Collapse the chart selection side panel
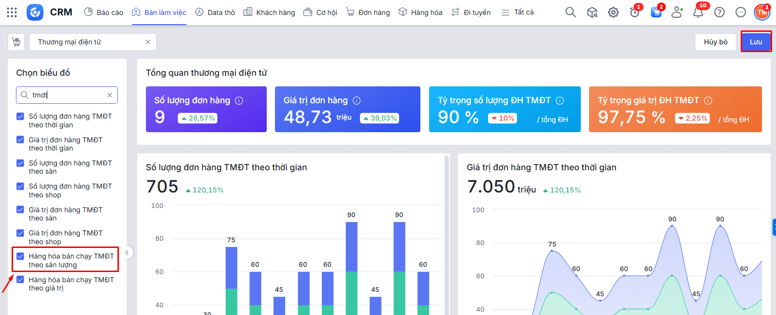Screen dimensions: 776x315 pyautogui.click(x=127, y=252)
